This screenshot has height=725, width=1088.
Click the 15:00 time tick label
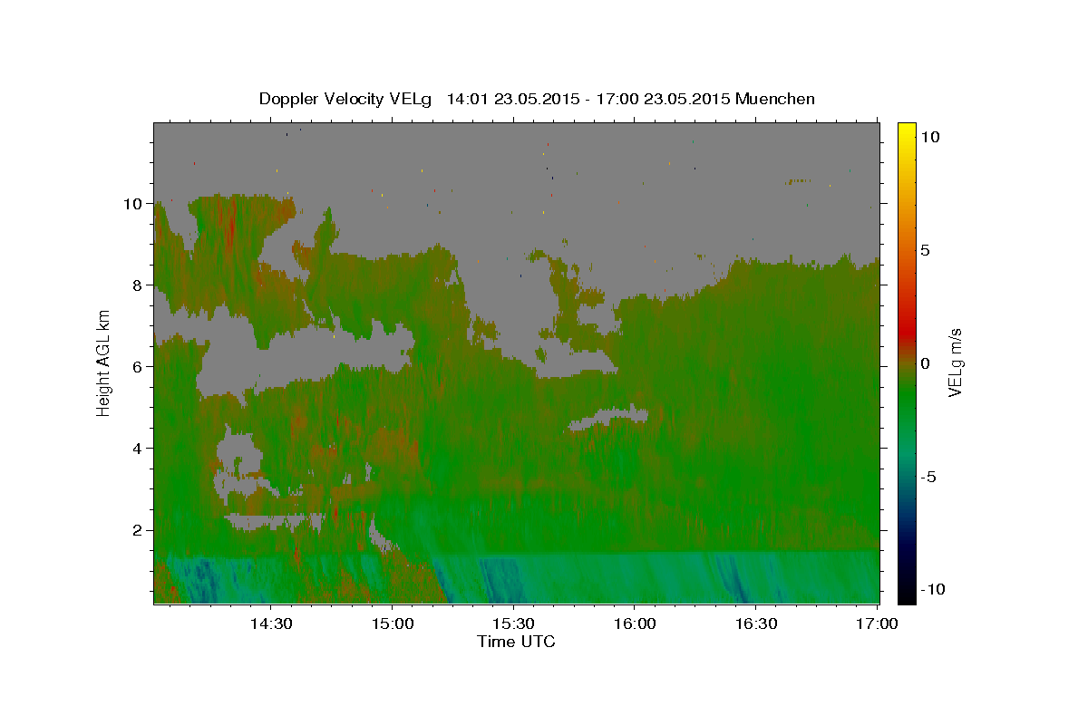click(x=392, y=623)
